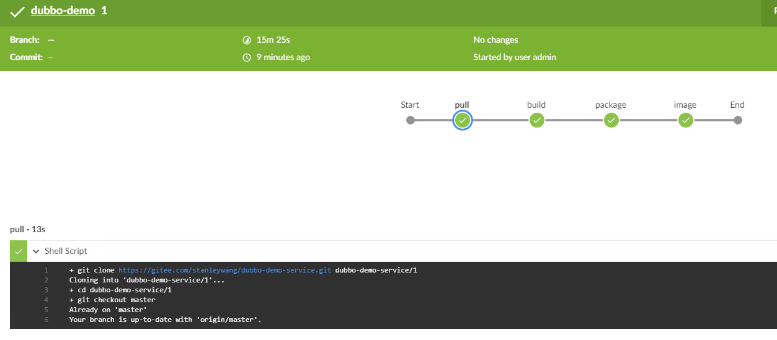
Task: Click 'Started by user admin' text
Action: pos(515,57)
